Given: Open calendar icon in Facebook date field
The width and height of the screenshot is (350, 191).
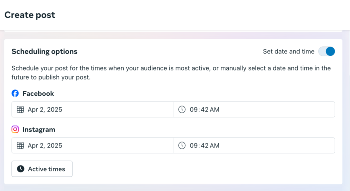Looking at the screenshot, I should pyautogui.click(x=20, y=109).
